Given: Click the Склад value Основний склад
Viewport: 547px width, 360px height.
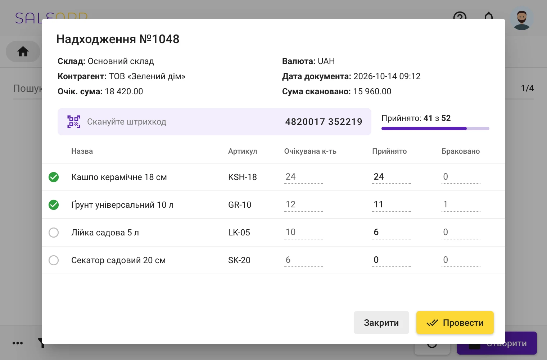Looking at the screenshot, I should pyautogui.click(x=121, y=61).
